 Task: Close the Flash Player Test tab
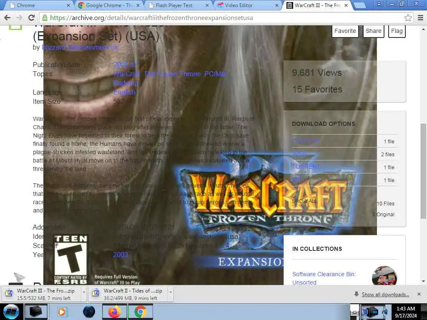tap(207, 5)
